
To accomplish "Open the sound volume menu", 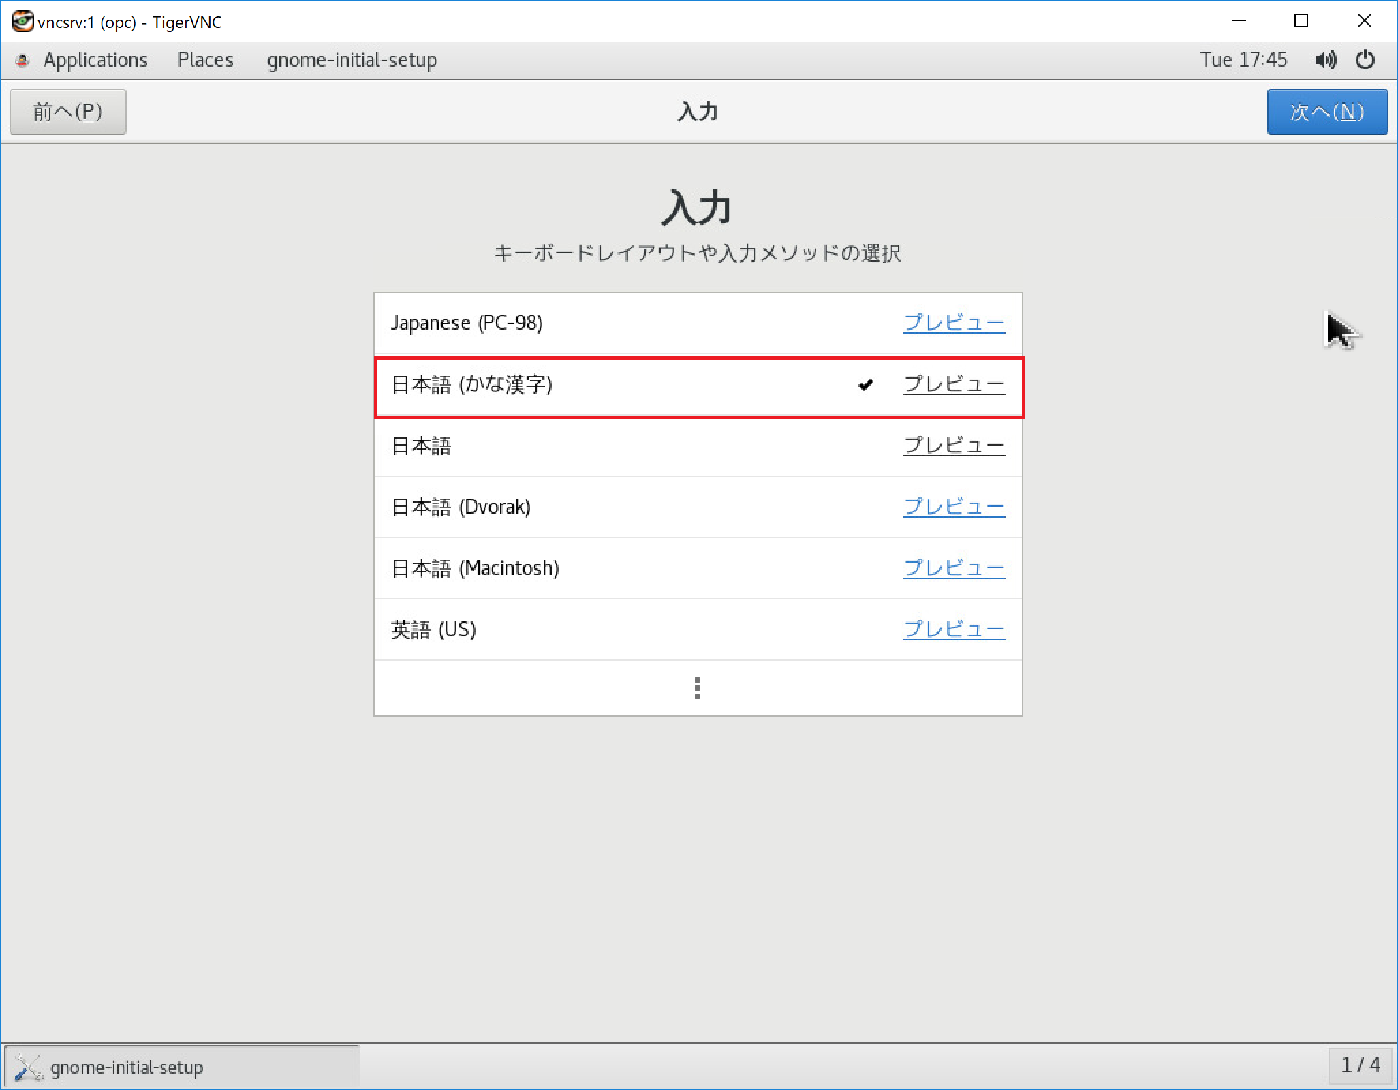I will 1326,59.
